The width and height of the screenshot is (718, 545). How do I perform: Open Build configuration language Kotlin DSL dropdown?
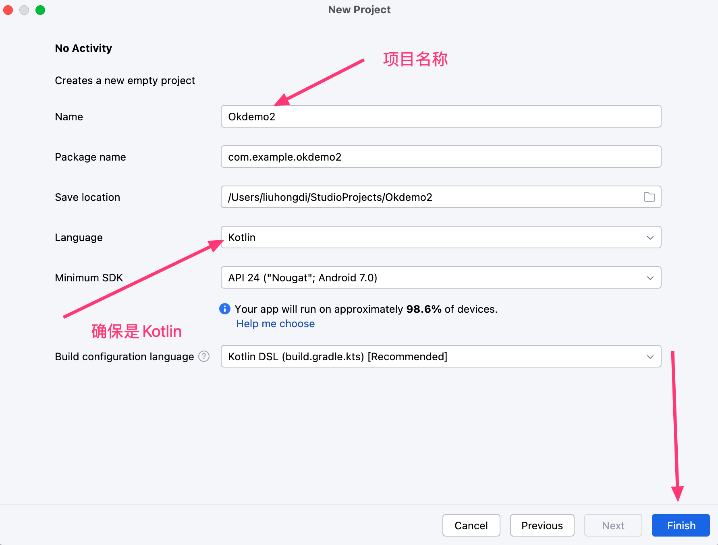(x=440, y=356)
